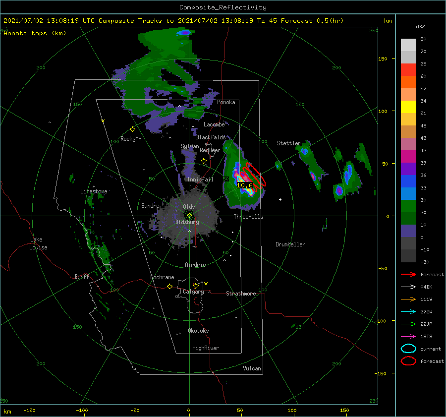Click the Cochrane city label
This screenshot has width=446, height=417.
click(162, 277)
